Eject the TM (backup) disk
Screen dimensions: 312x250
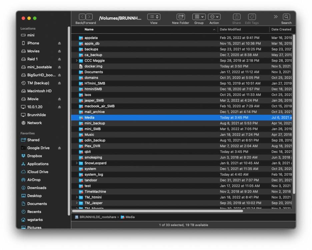59,83
